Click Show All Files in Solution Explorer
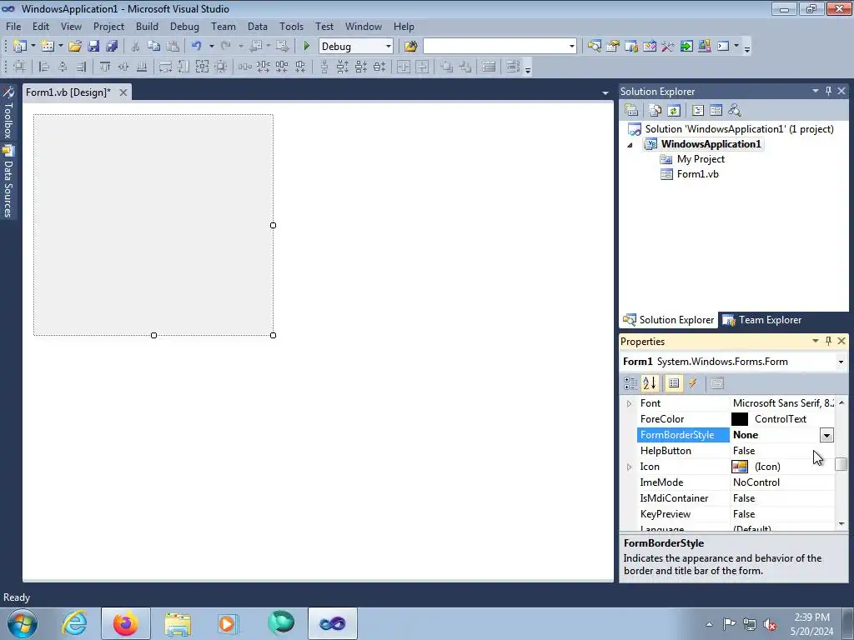This screenshot has height=640, width=854. coord(656,111)
